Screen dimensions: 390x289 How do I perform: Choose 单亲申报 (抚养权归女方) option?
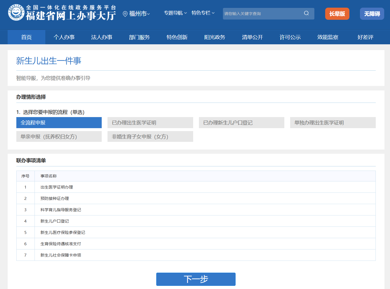point(59,137)
